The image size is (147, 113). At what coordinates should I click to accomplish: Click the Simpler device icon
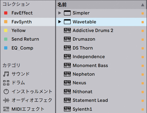coord(67,13)
